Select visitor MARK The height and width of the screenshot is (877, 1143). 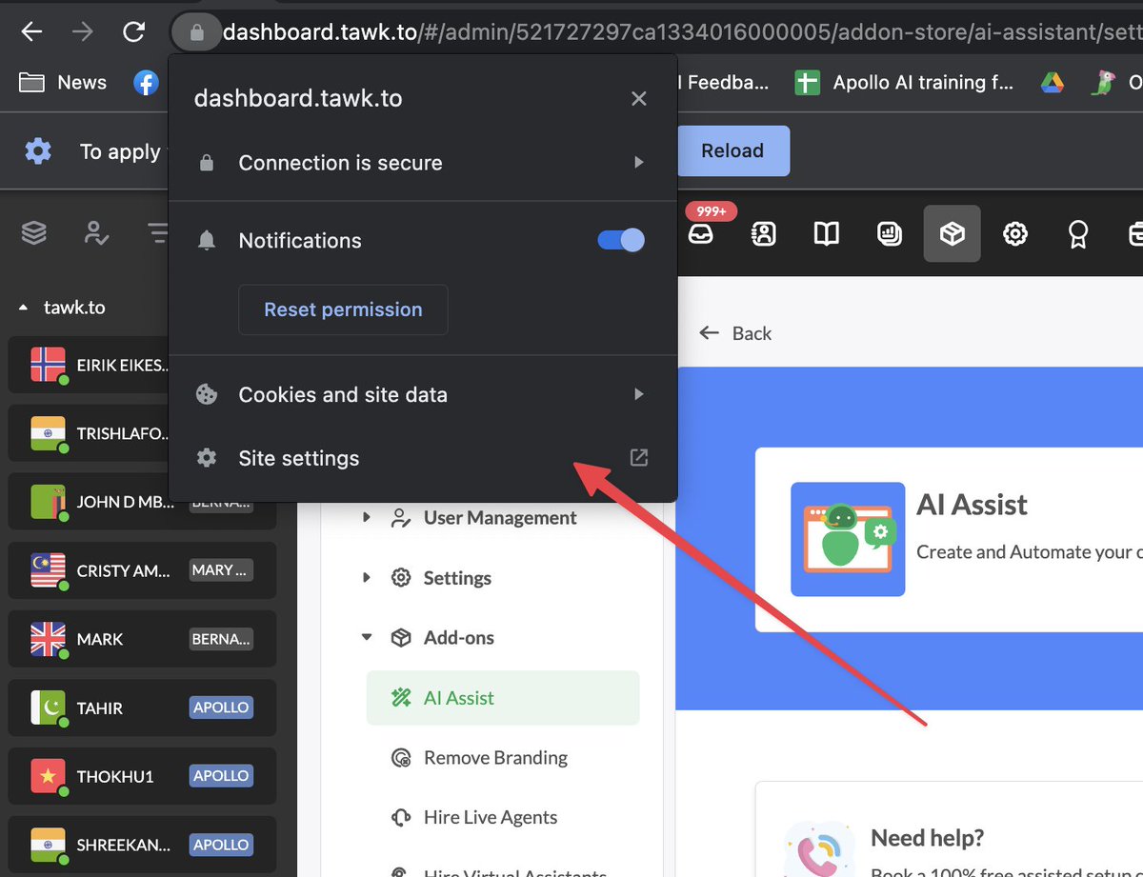[x=143, y=639]
